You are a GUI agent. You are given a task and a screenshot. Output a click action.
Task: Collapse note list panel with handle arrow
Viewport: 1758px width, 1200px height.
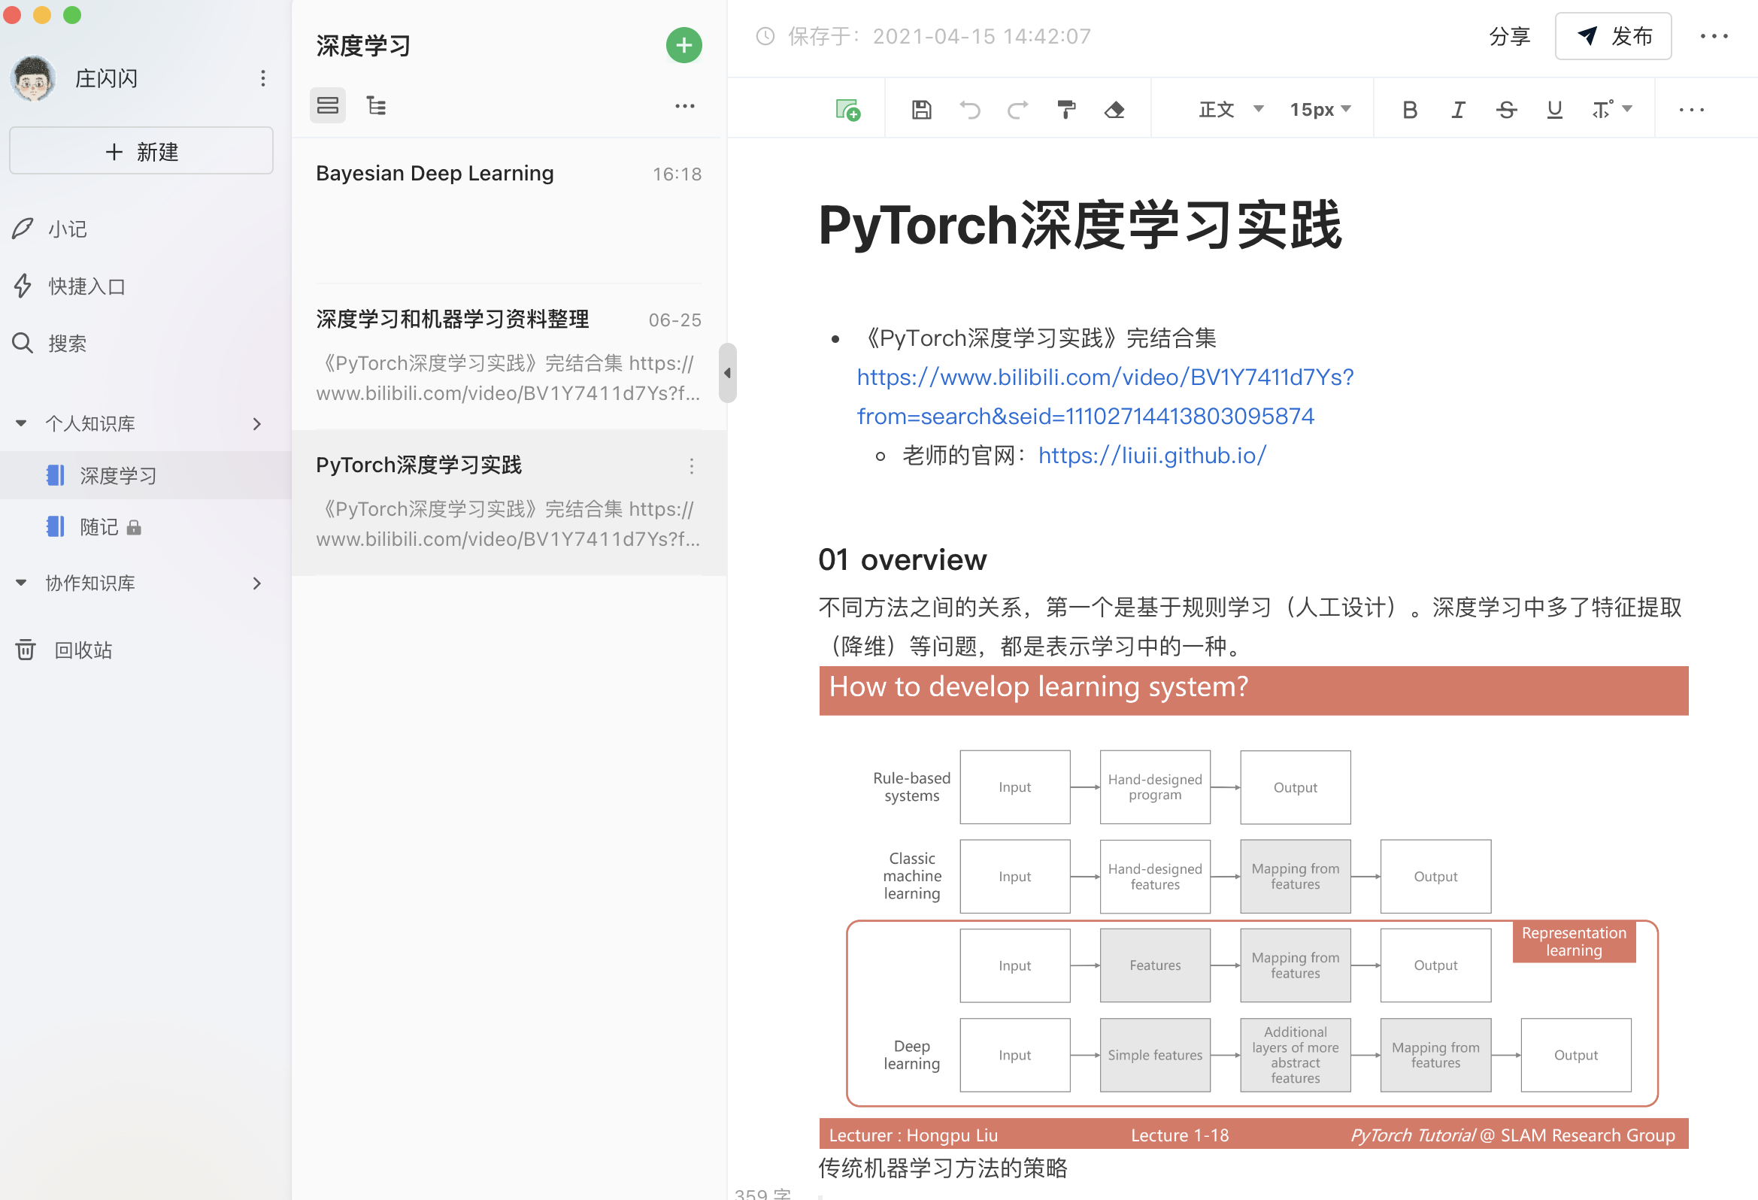coord(727,373)
